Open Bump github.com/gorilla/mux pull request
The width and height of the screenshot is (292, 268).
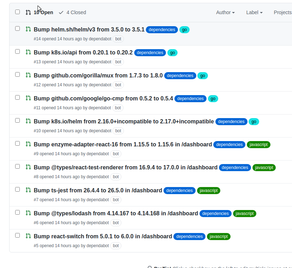coord(98,76)
